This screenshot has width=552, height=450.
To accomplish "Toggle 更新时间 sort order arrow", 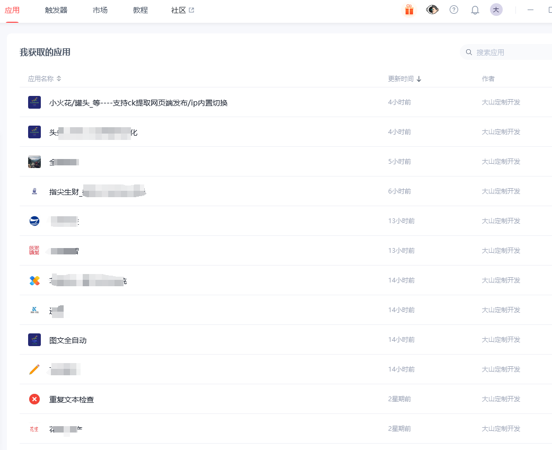I will tap(419, 79).
